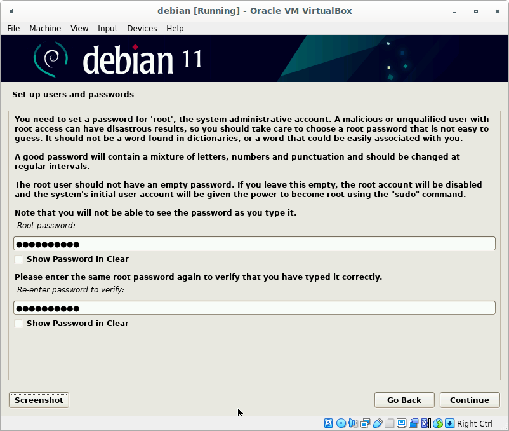
Task: Open the Machine menu
Action: coord(45,28)
